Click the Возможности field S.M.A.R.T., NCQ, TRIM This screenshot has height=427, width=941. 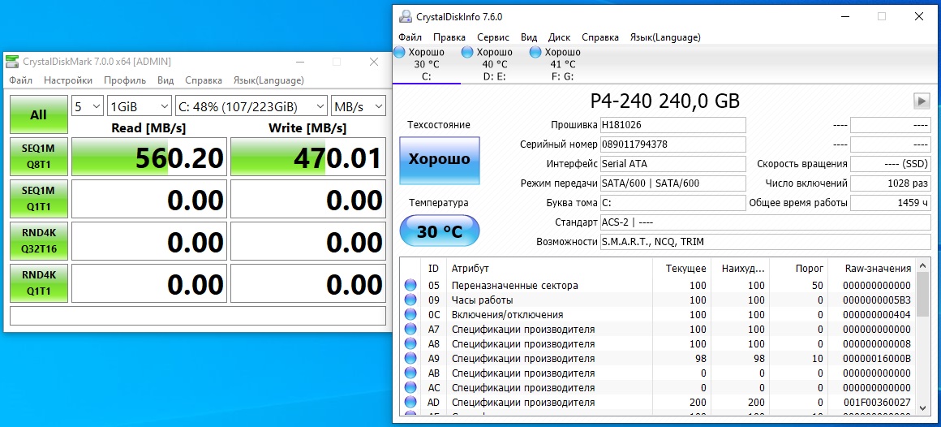point(766,242)
